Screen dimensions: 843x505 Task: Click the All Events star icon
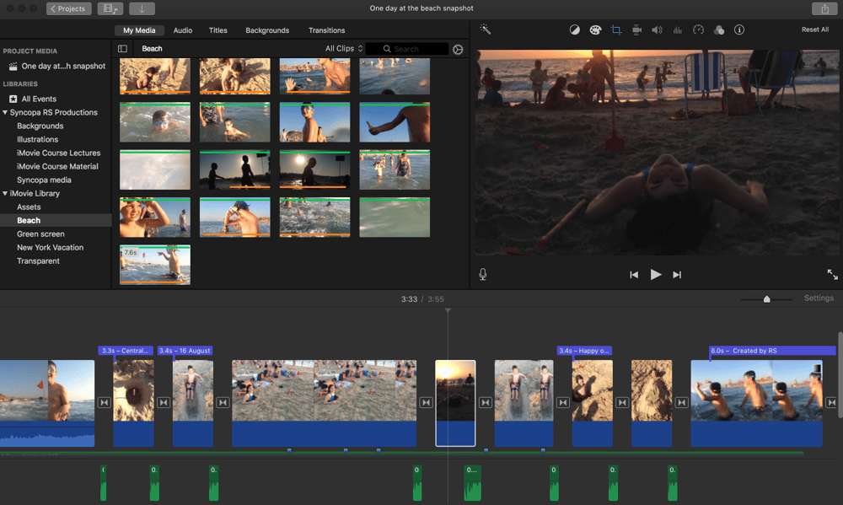(x=13, y=99)
